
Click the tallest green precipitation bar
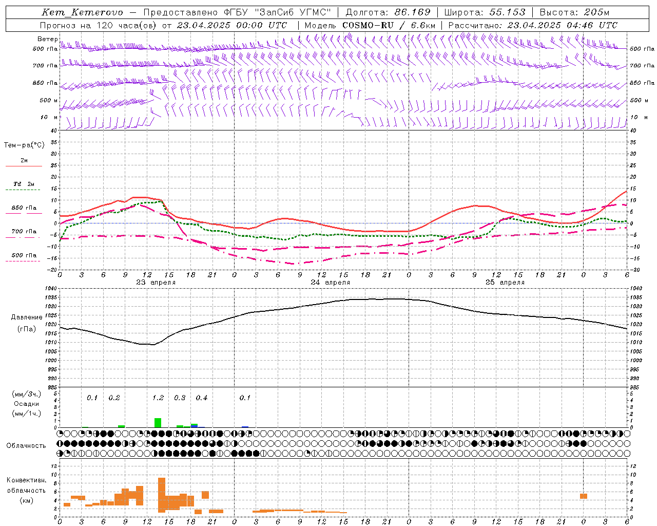pos(158,423)
